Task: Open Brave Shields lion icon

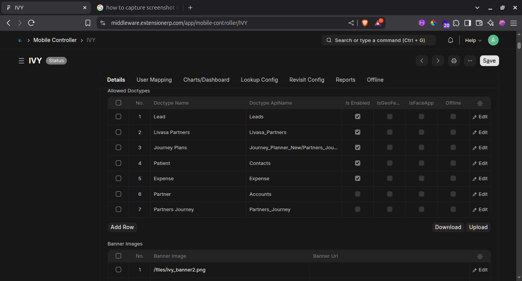Action: (x=365, y=23)
